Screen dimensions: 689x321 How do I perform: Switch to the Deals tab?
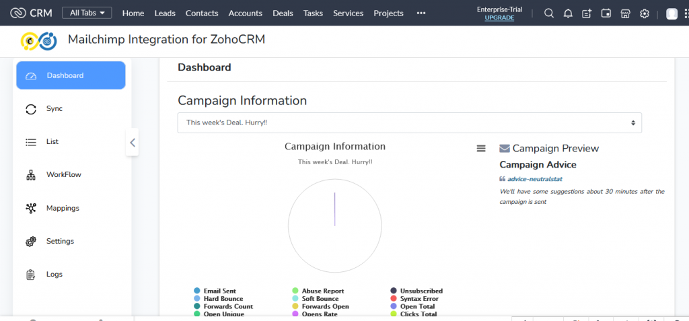tap(283, 13)
